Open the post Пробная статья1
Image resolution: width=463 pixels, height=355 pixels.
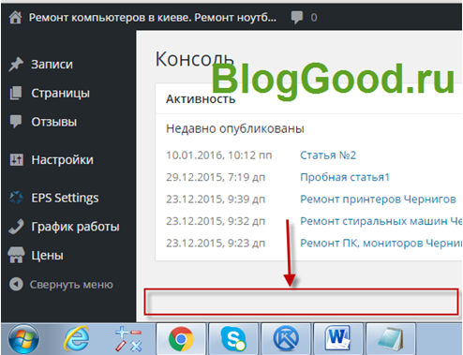tap(345, 177)
